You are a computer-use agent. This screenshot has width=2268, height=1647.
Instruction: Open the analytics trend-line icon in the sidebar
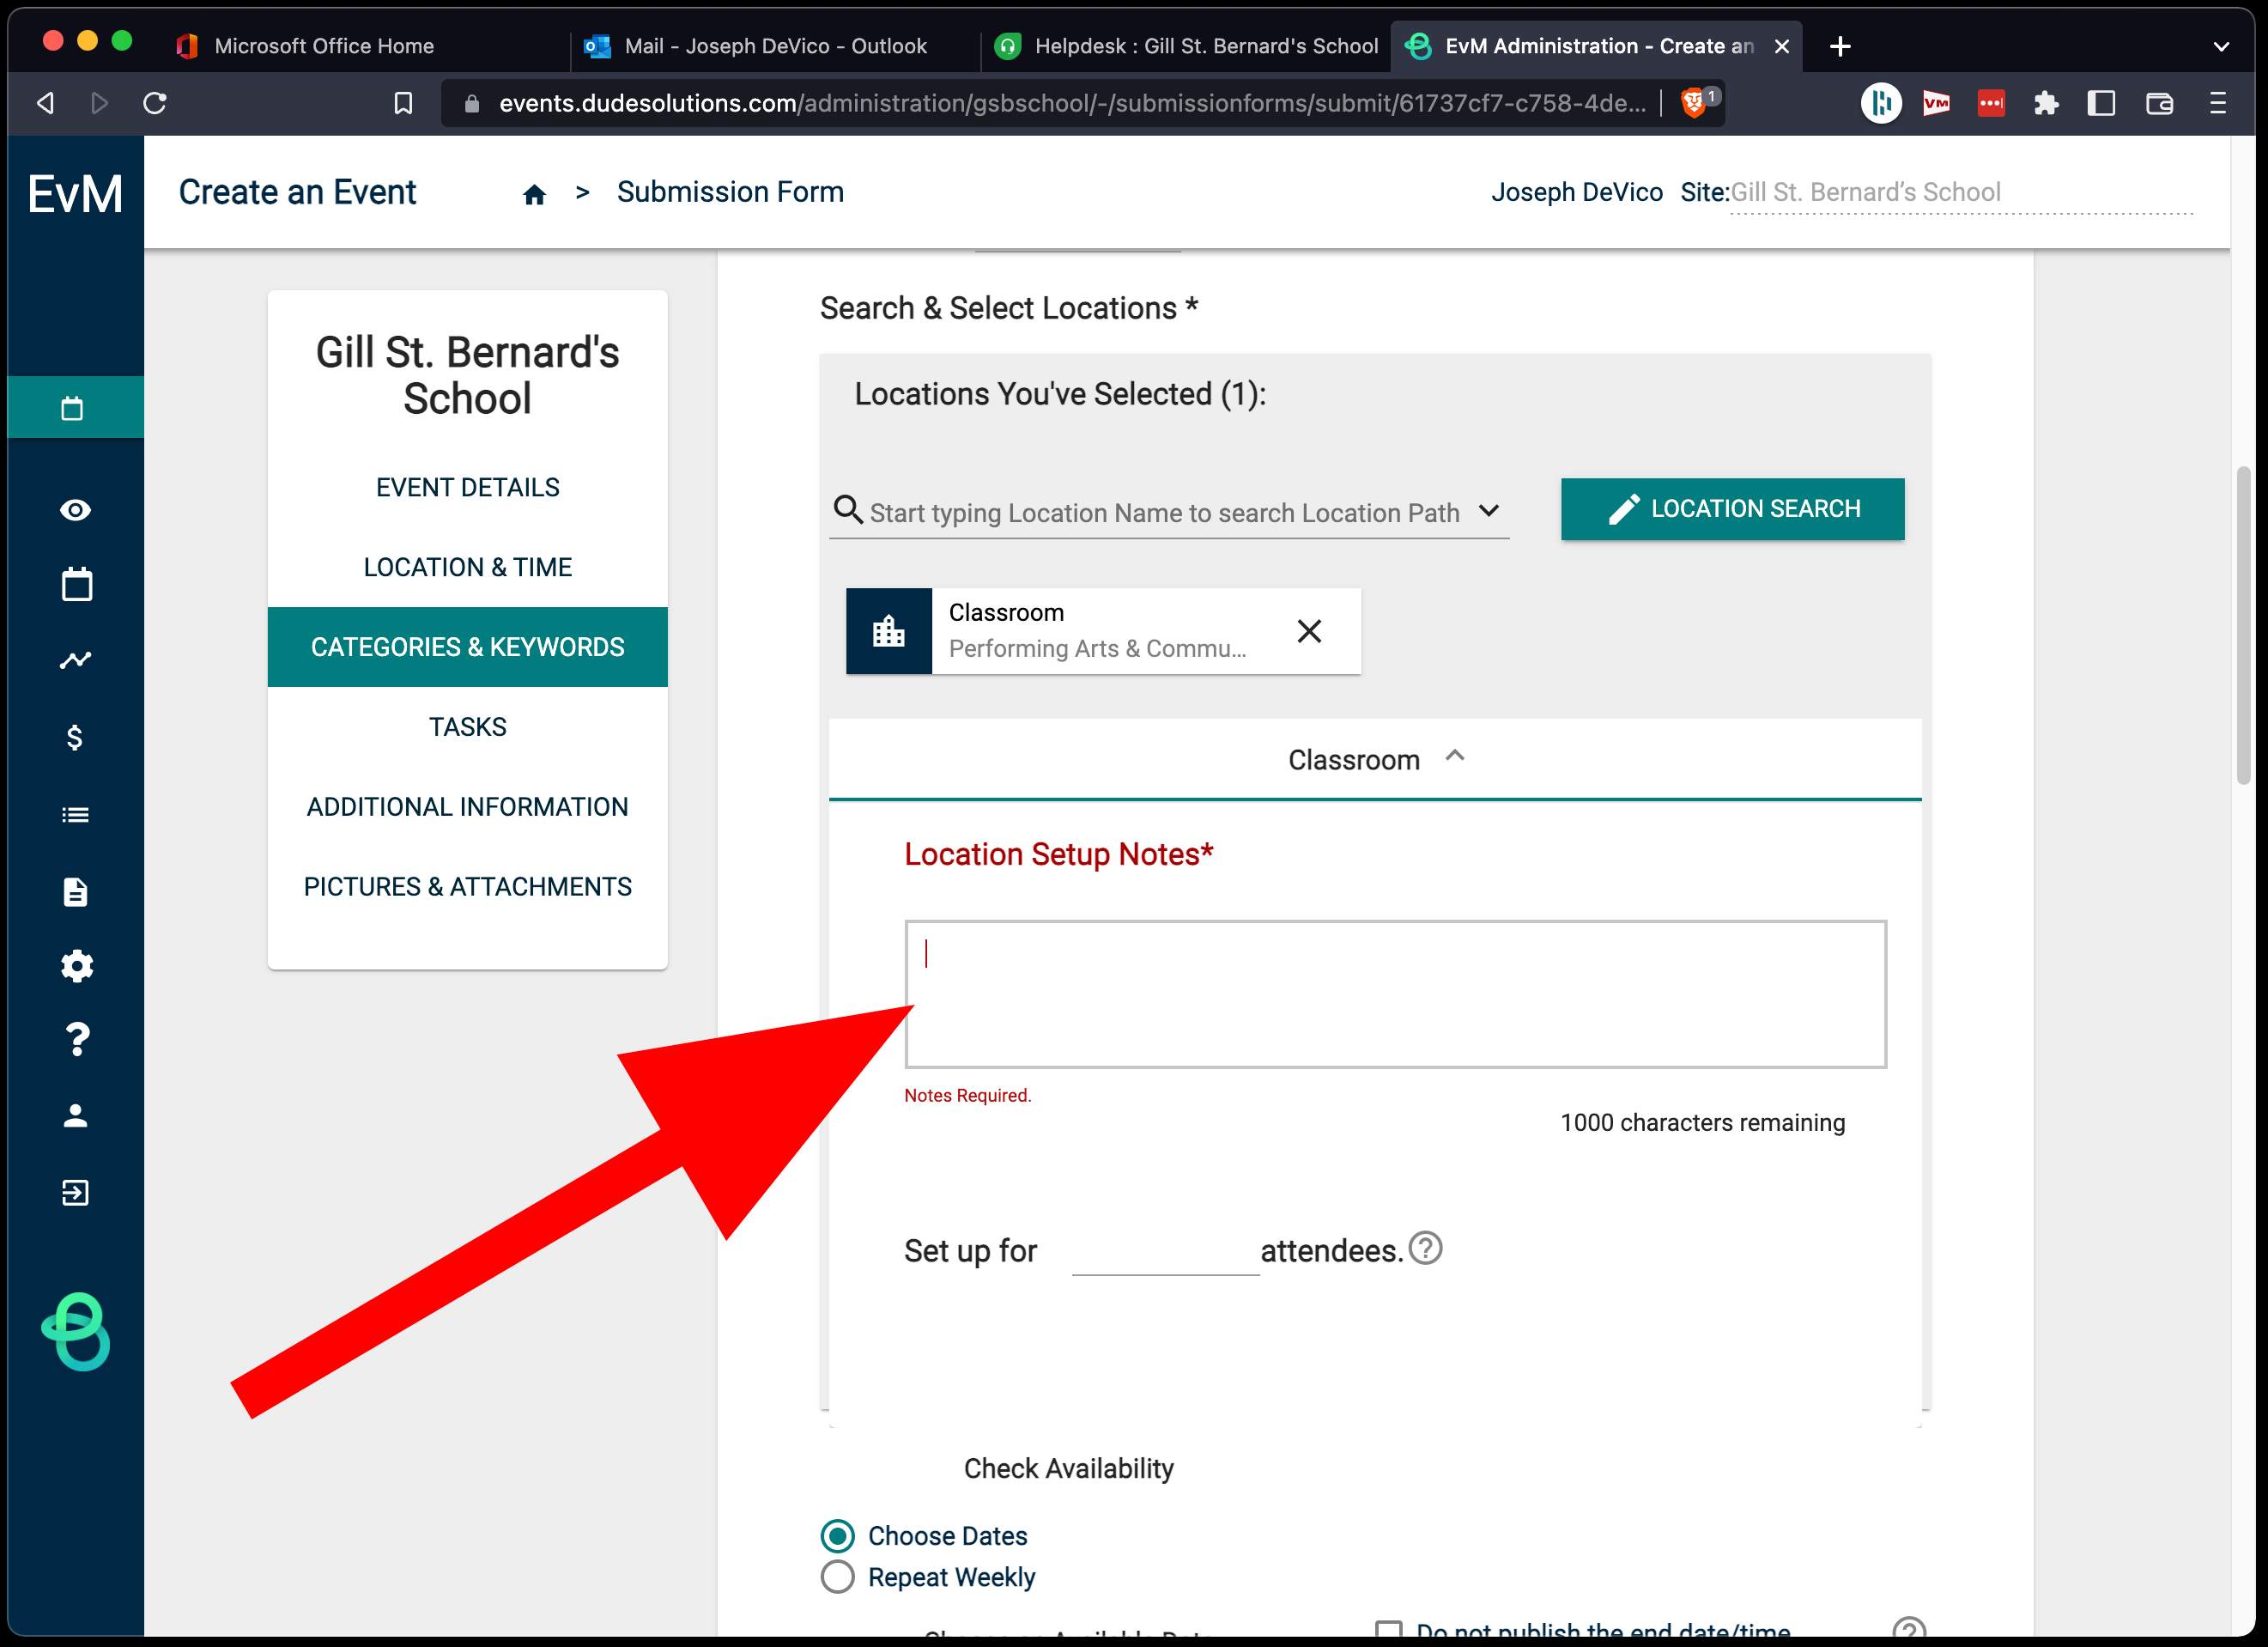coord(75,660)
